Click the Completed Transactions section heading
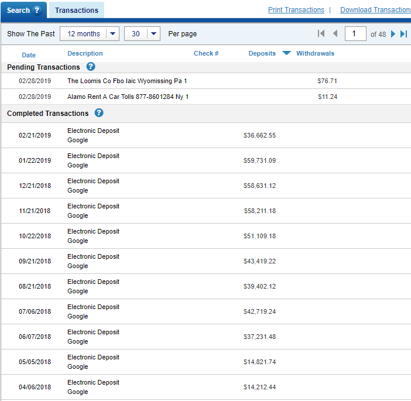The image size is (411, 401). tap(47, 113)
